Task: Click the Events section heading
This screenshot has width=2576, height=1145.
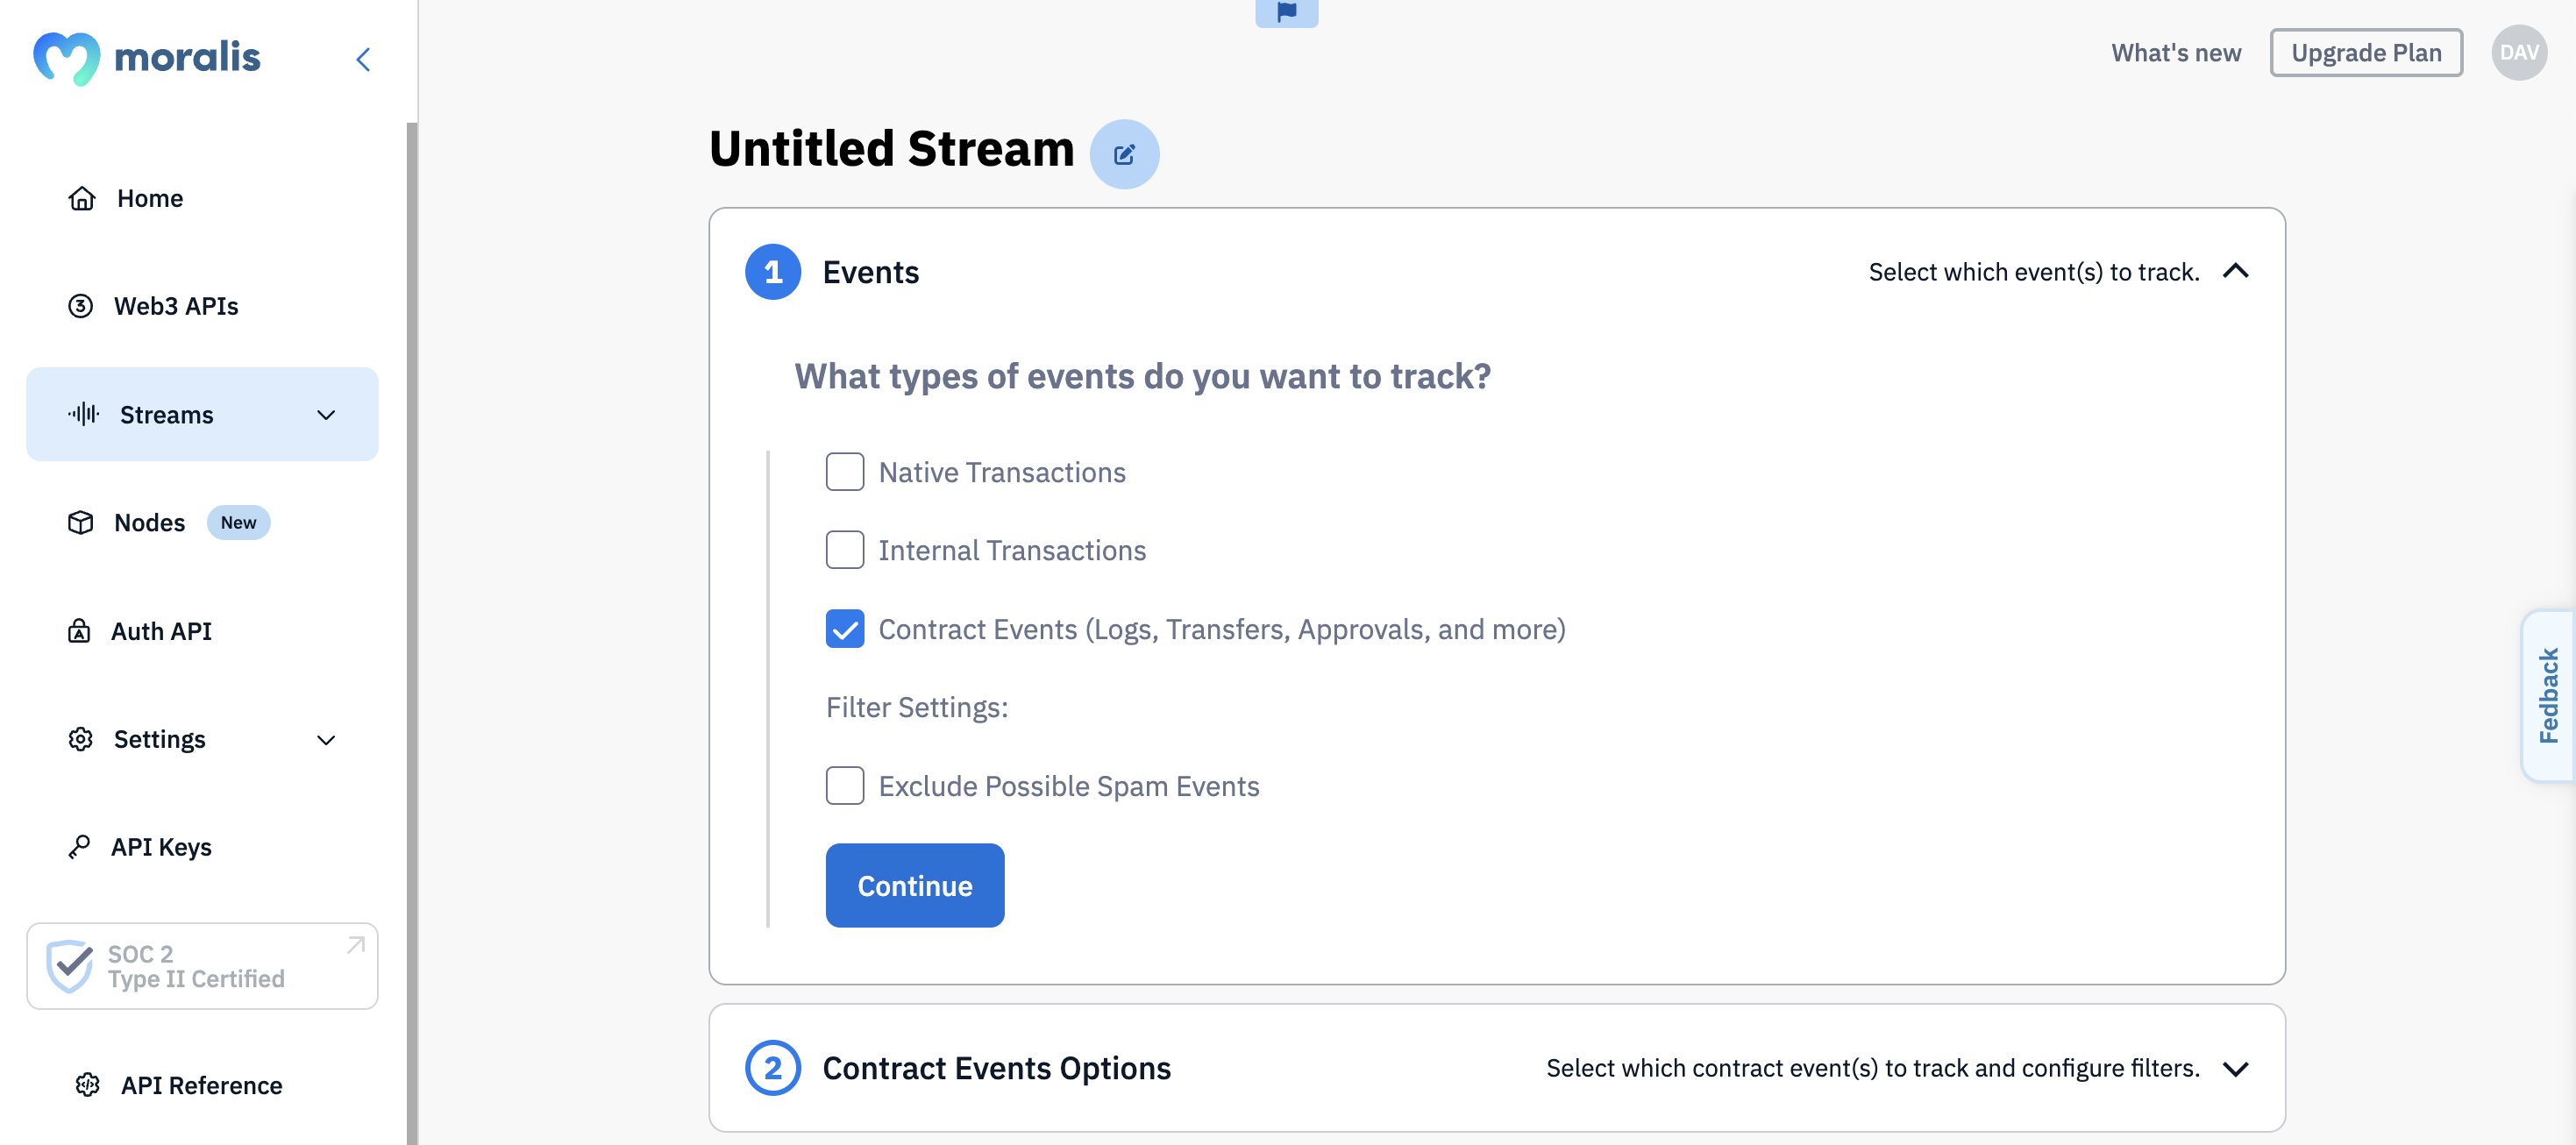Action: click(870, 272)
